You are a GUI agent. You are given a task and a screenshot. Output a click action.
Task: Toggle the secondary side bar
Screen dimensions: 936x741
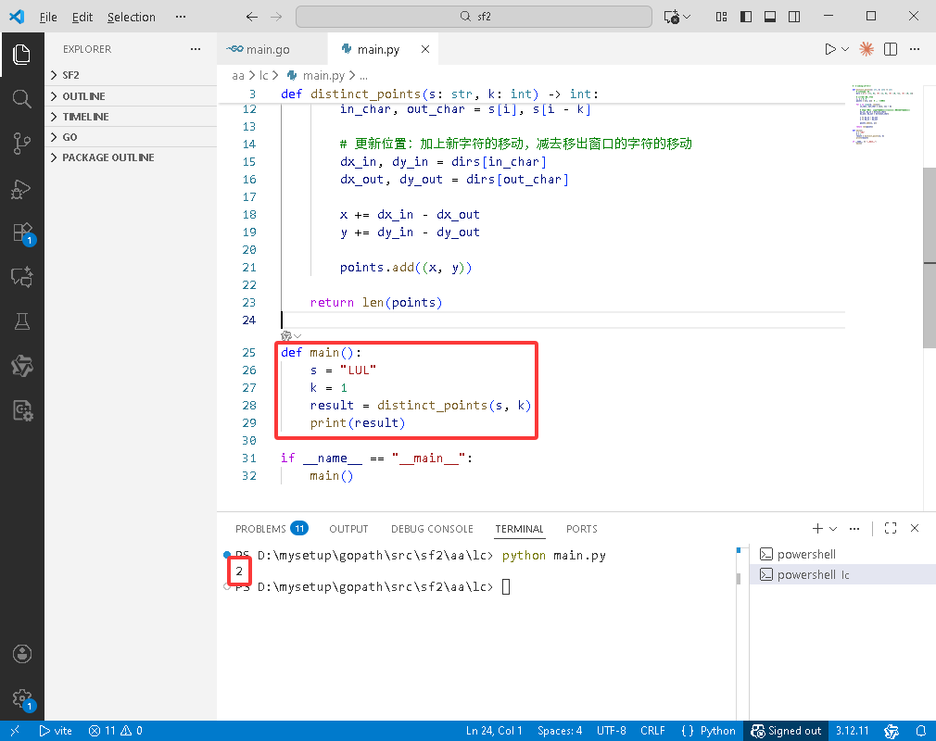pos(794,17)
